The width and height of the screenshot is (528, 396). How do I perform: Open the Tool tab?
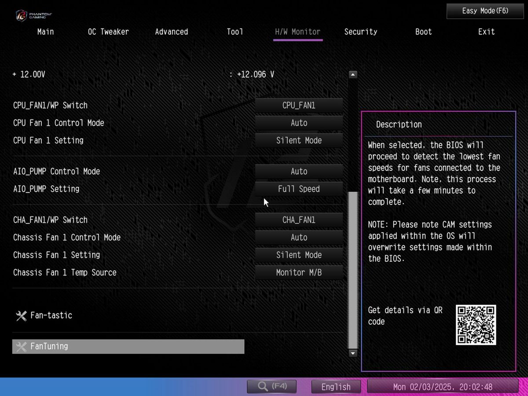235,32
